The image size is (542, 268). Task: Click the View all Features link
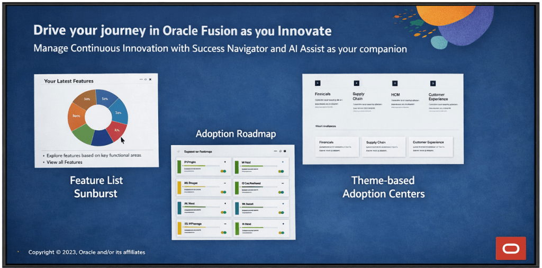[65, 162]
